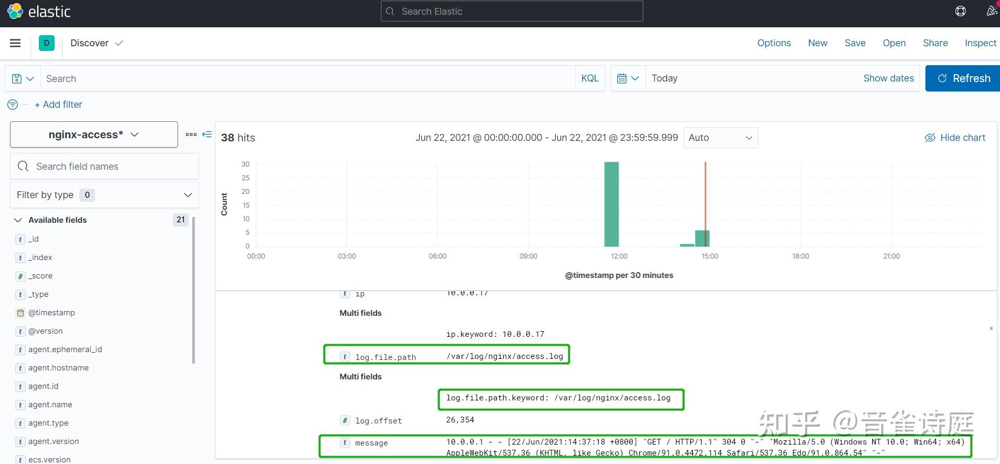Collapse the fields sidebar arrow icon
1000x464 pixels.
(x=207, y=135)
